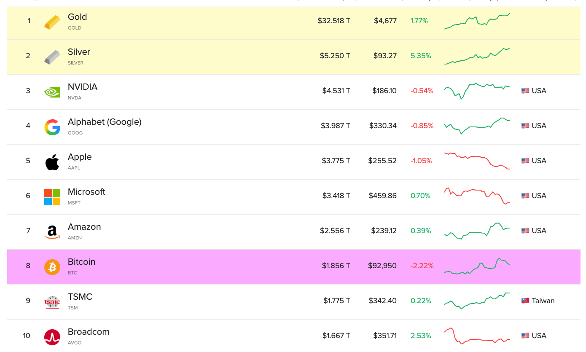Select the TSMC circular logo
586x352 pixels.
tap(52, 301)
